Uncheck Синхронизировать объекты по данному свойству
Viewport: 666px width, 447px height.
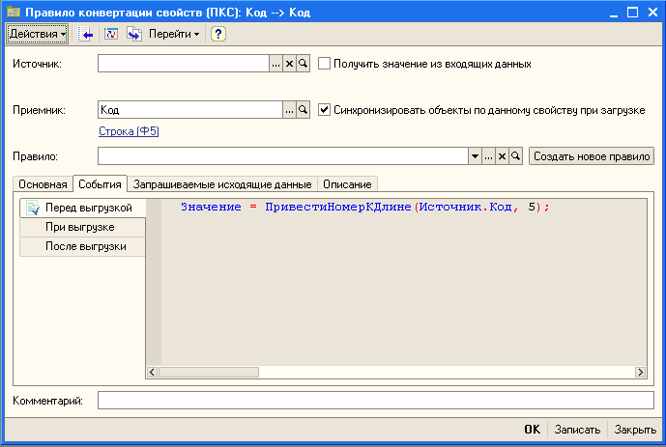point(325,110)
